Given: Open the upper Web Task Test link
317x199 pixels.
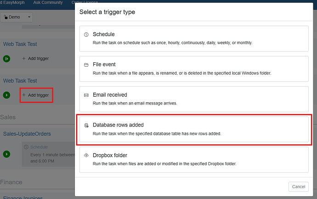Looking at the screenshot, I should (20, 44).
